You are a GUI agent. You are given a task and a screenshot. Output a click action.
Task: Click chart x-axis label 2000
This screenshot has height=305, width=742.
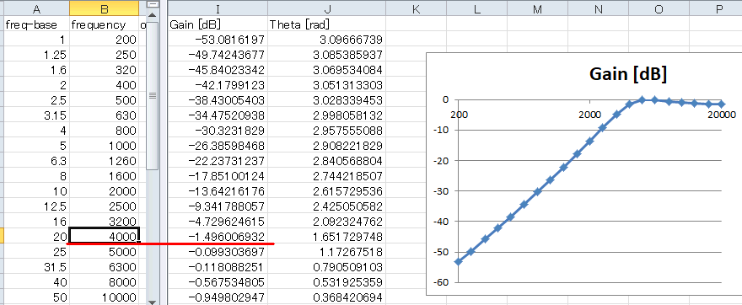pyautogui.click(x=589, y=114)
